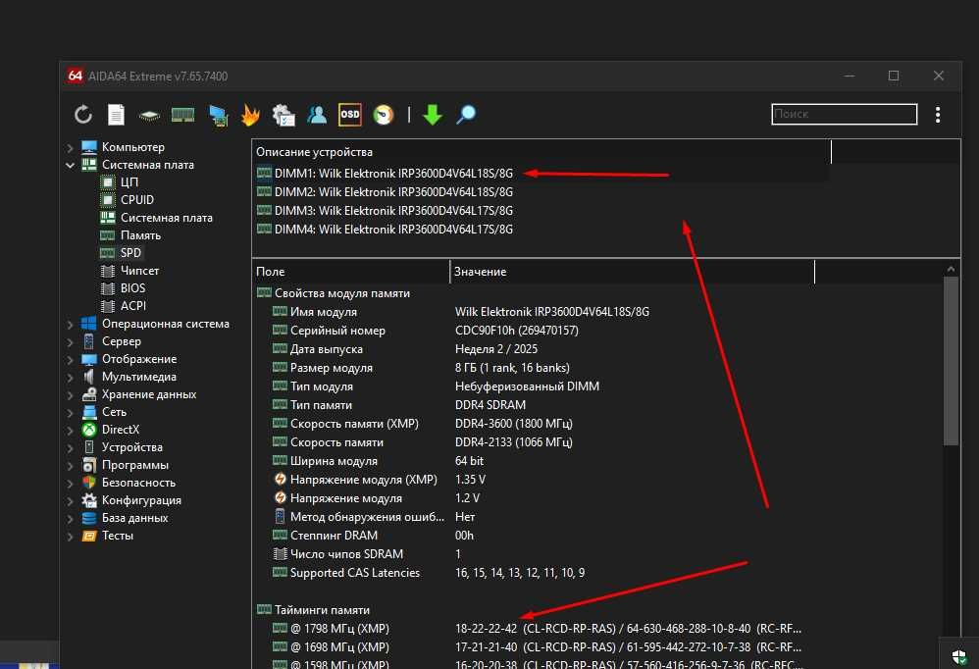This screenshot has height=669, width=979.
Task: Click the details pane vertical scrollbar thumb
Action: 951,361
